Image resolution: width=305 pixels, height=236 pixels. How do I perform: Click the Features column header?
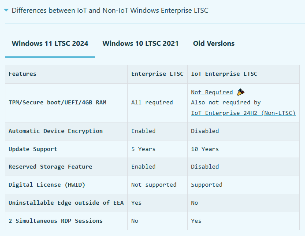coord(22,74)
